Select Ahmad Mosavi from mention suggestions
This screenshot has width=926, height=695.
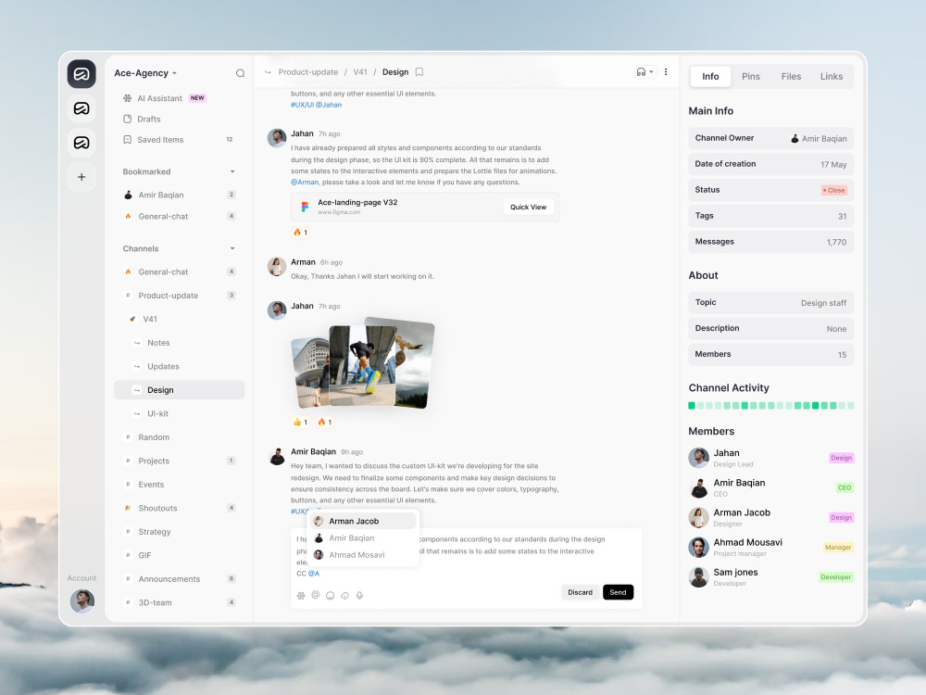364,555
